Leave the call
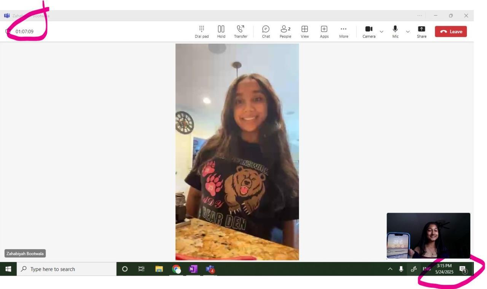The width and height of the screenshot is (487, 289). [x=451, y=32]
